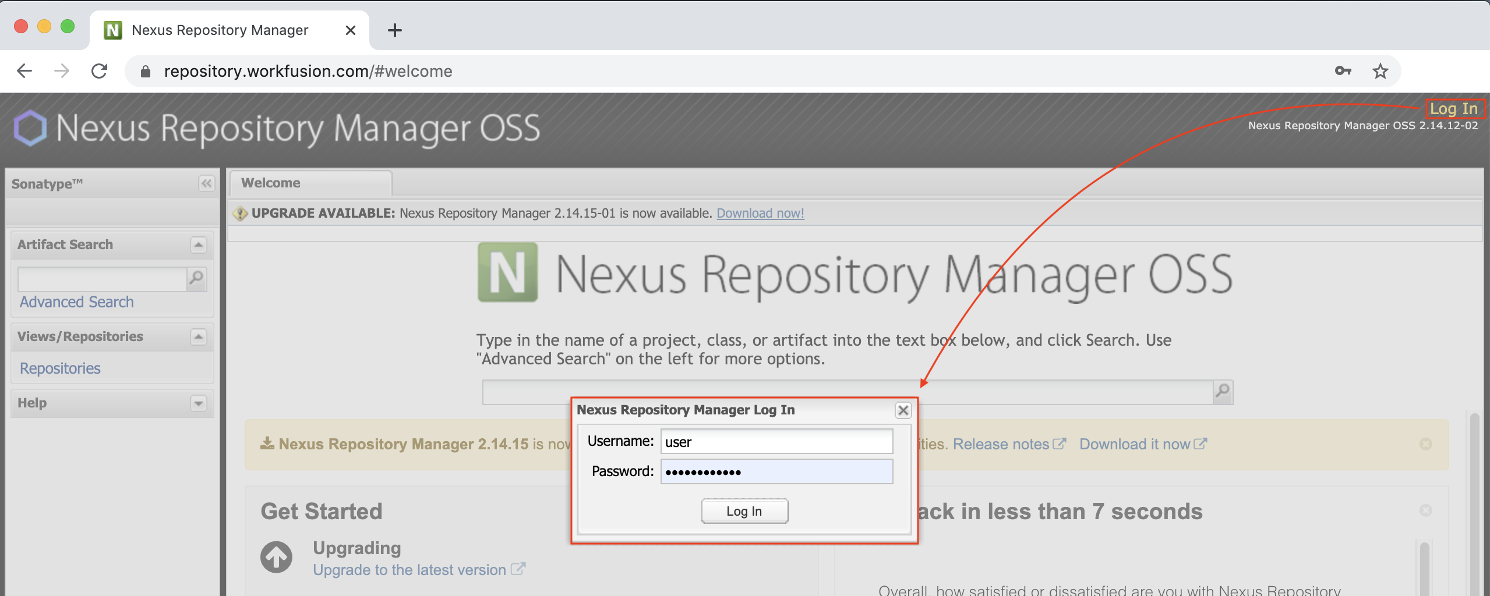The height and width of the screenshot is (596, 1490).
Task: Collapse the Sonatype side panel
Action: pos(206,184)
